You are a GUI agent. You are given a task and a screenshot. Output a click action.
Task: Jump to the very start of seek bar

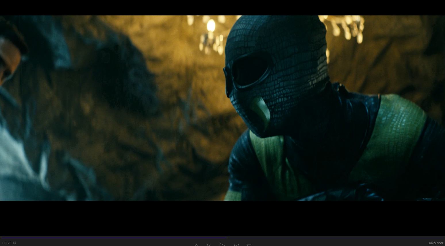click(2, 238)
